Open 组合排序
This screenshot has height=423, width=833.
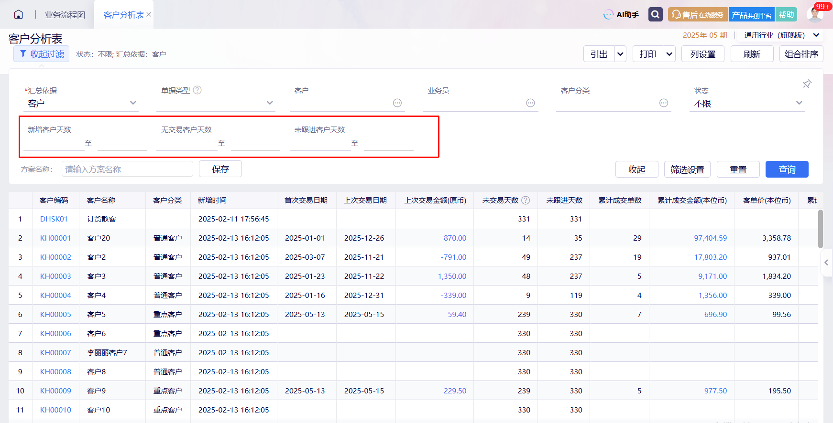tap(801, 54)
